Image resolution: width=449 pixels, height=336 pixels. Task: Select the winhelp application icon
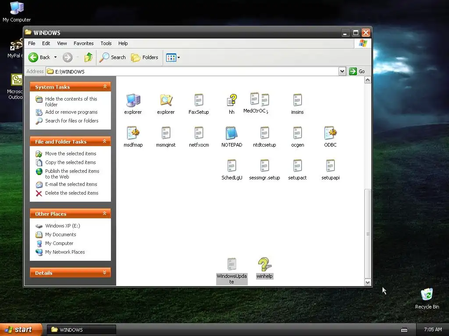click(264, 264)
